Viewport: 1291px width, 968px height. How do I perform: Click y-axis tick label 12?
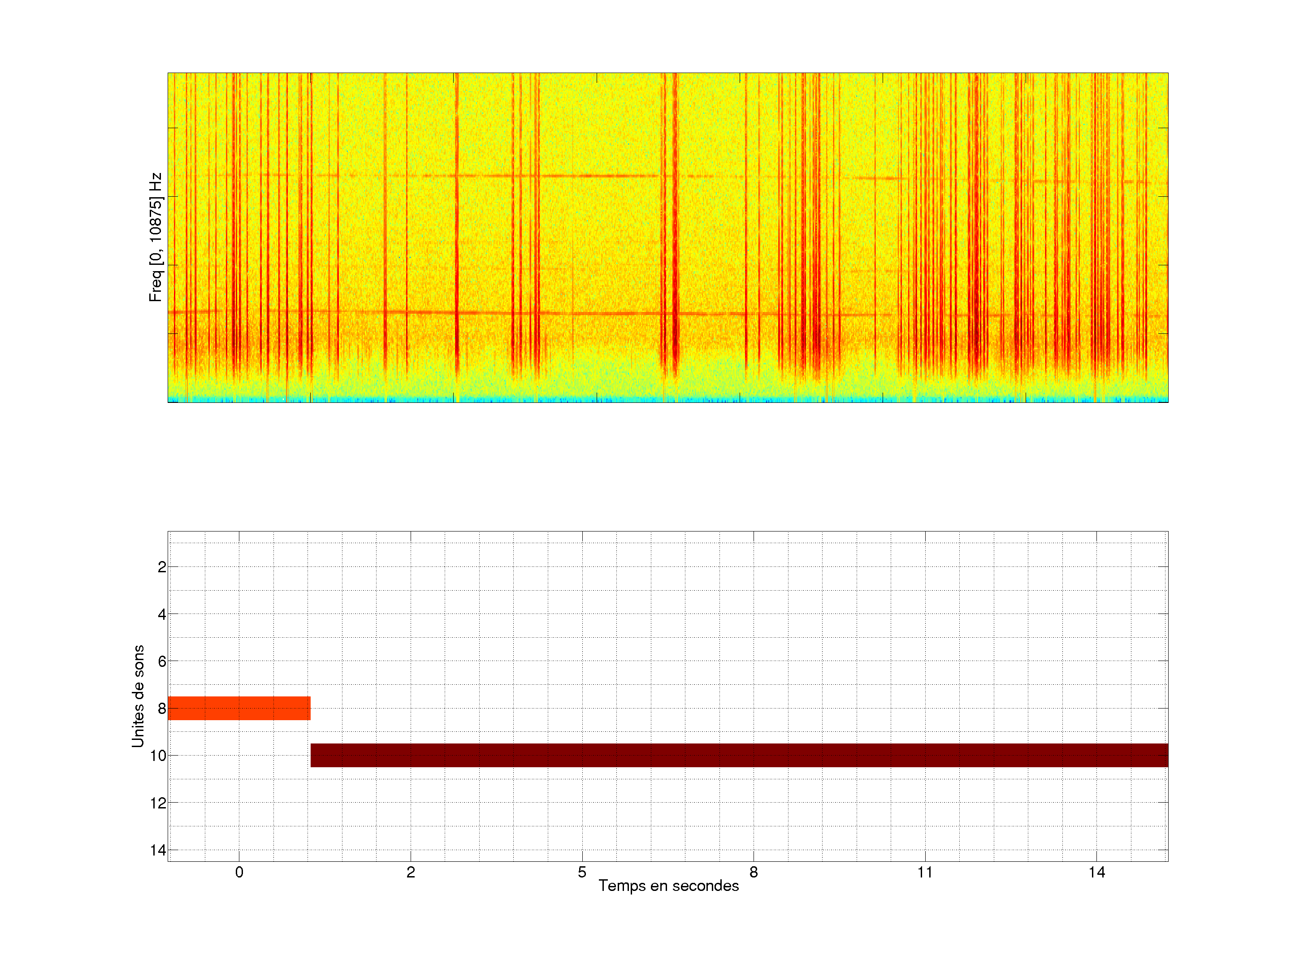[158, 804]
